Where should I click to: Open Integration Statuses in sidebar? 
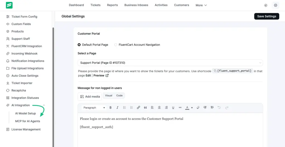tap(25, 98)
